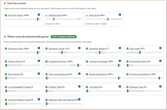Follow Grammar Score link in key scores
Image resolution: width=167 pixels, height=110 pixels.
point(16,16)
